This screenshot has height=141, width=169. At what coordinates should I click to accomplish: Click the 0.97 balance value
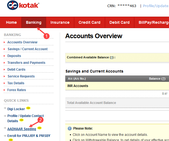click(165, 94)
